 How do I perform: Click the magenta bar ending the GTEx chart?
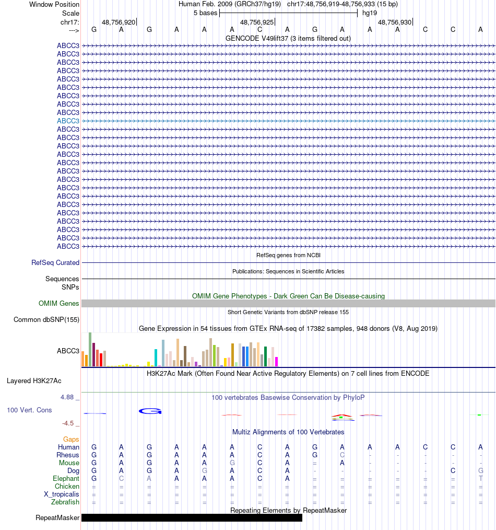[x=277, y=362]
